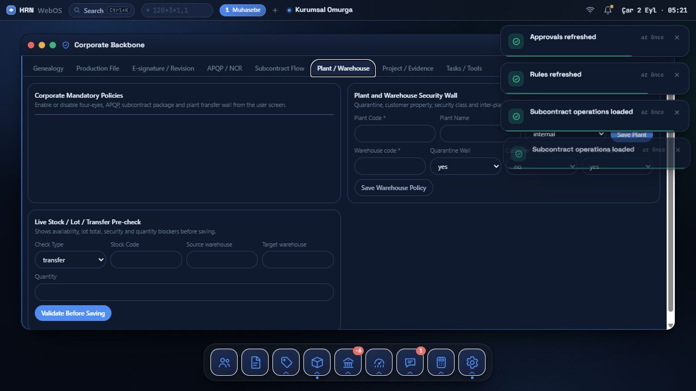
Task: Dismiss the Approvals refreshed notification
Action: tap(677, 37)
